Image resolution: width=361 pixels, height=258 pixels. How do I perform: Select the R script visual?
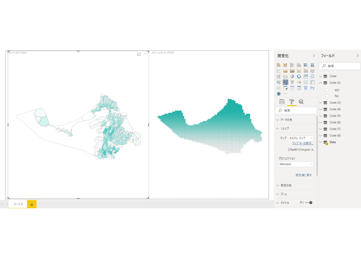point(306,88)
